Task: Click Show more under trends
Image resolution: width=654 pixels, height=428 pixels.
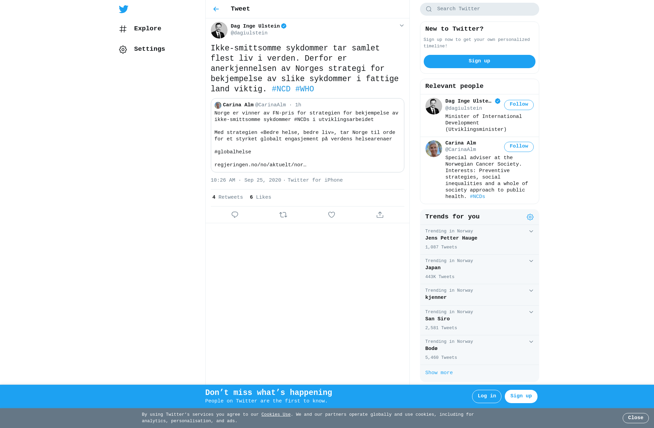Action: click(439, 373)
